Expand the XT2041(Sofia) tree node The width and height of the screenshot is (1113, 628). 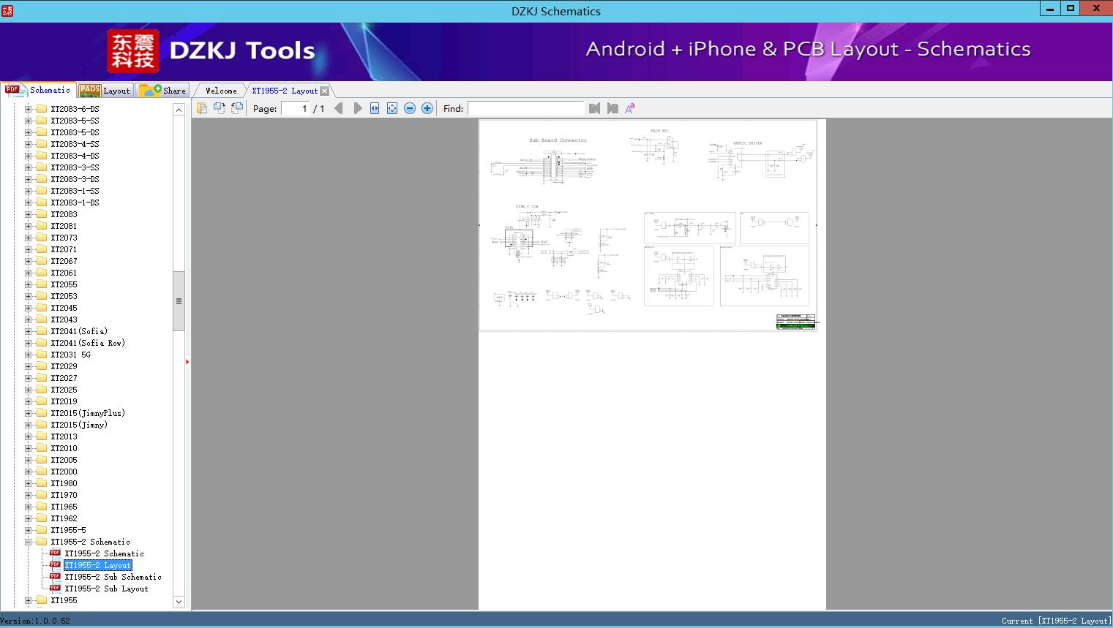(x=27, y=330)
